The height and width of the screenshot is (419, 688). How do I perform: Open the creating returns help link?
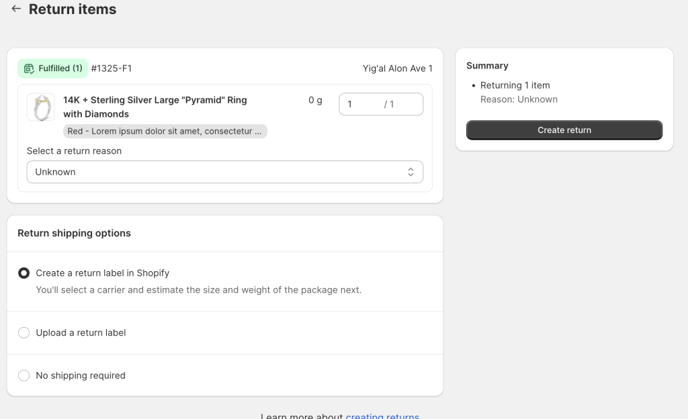[382, 416]
